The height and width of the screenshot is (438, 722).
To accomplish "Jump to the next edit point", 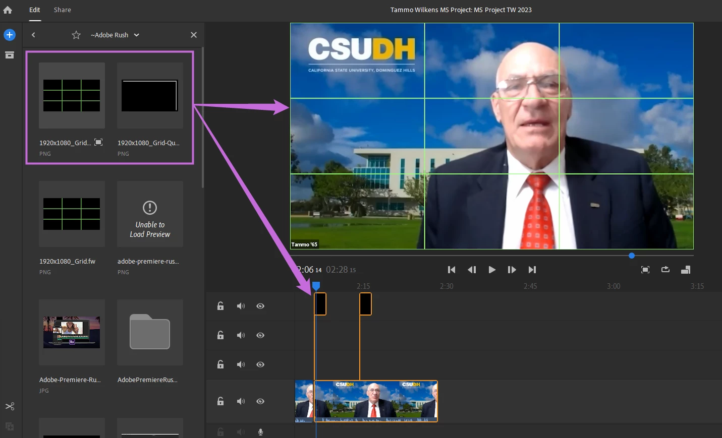I will click(x=532, y=270).
